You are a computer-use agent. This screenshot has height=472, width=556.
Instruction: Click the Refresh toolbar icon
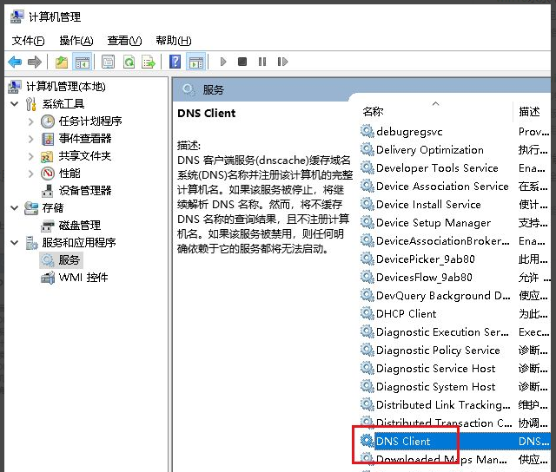coord(129,62)
